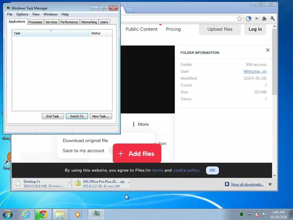Select the Applications tab
This screenshot has height=220, width=293.
click(17, 21)
